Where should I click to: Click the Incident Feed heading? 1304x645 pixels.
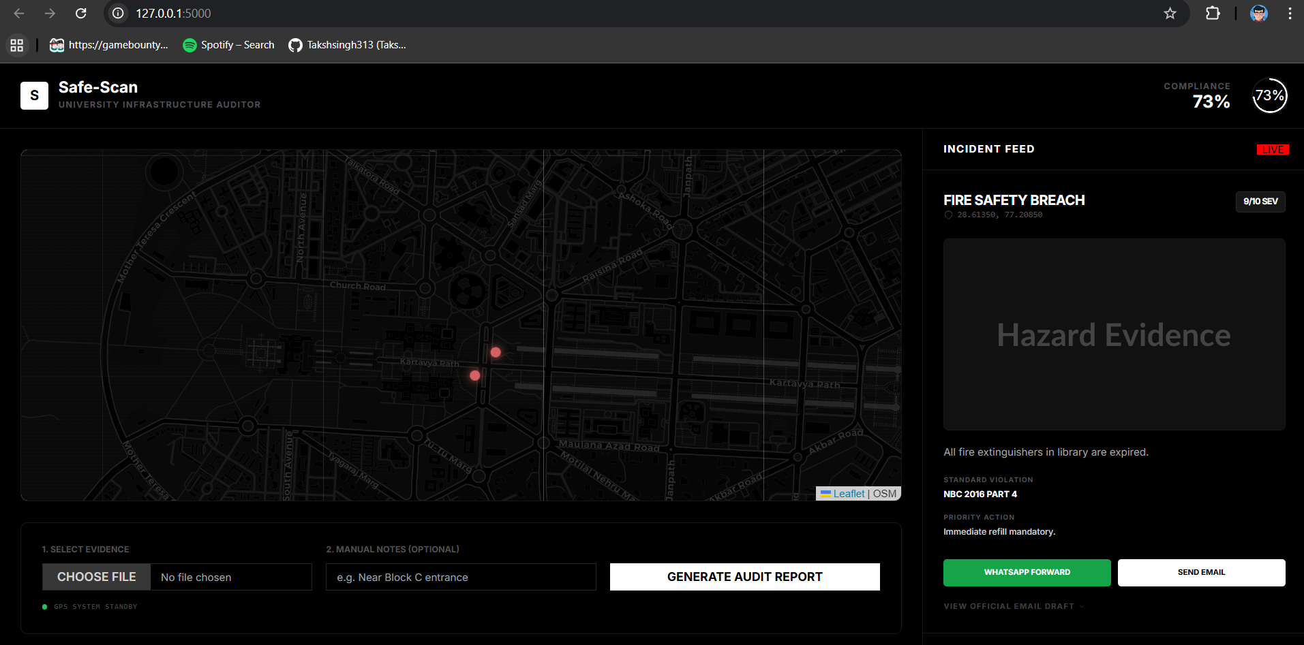pyautogui.click(x=988, y=149)
